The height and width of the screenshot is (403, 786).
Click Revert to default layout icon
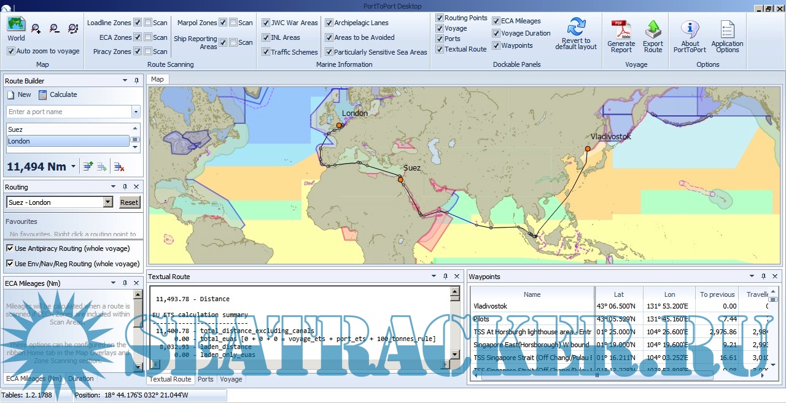tap(575, 29)
